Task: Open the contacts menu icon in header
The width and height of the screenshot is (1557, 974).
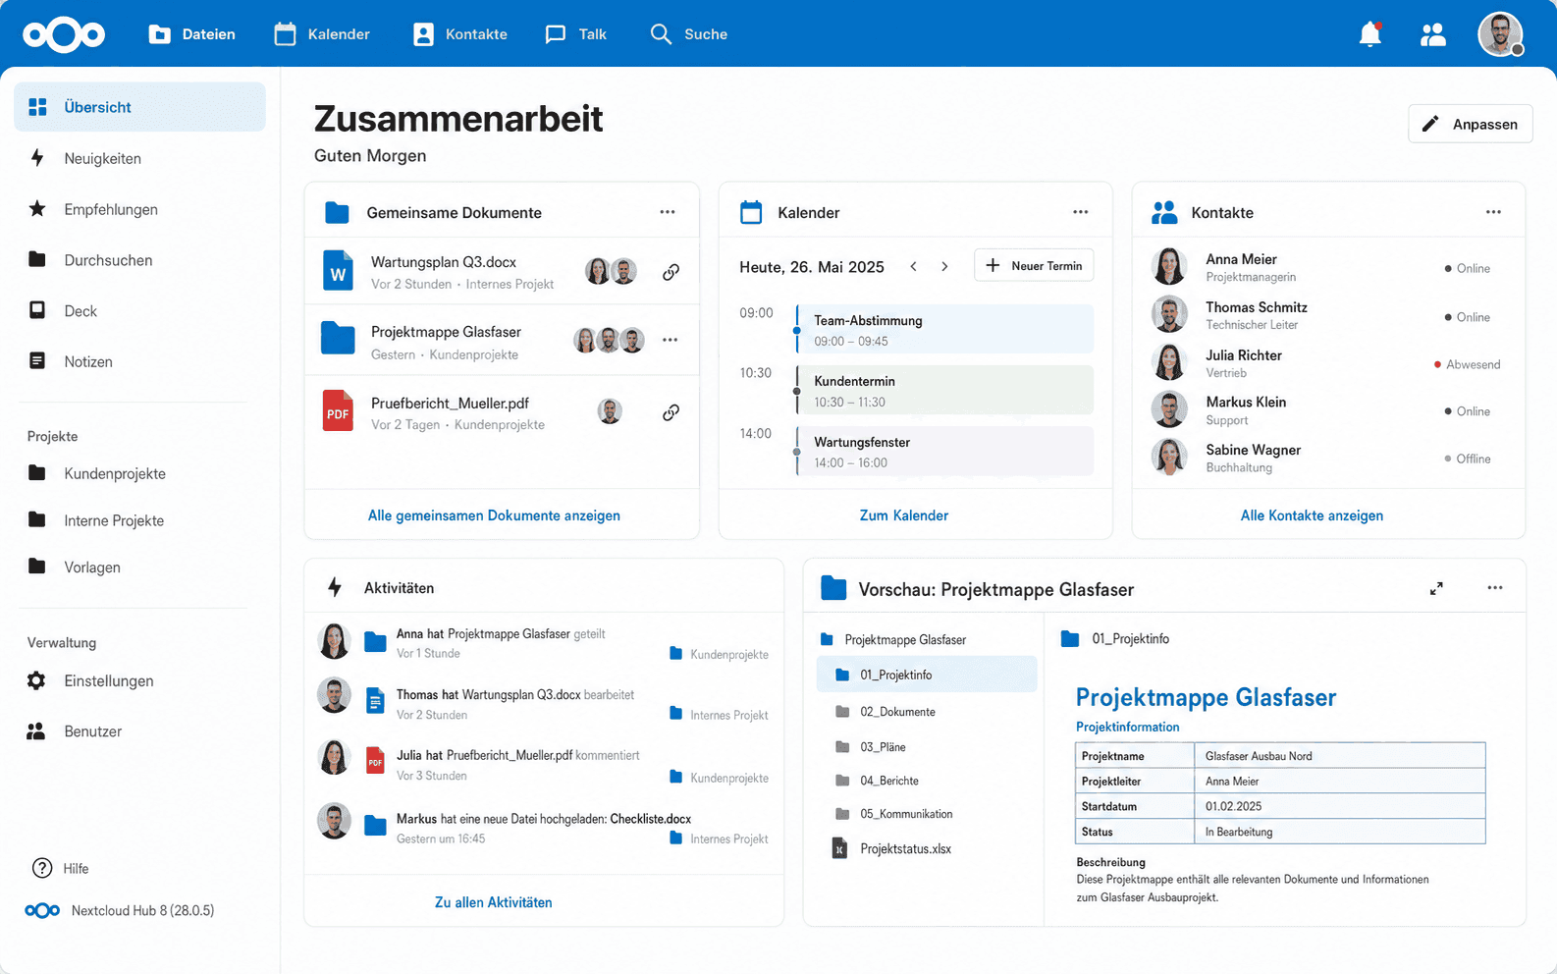Action: click(1433, 34)
